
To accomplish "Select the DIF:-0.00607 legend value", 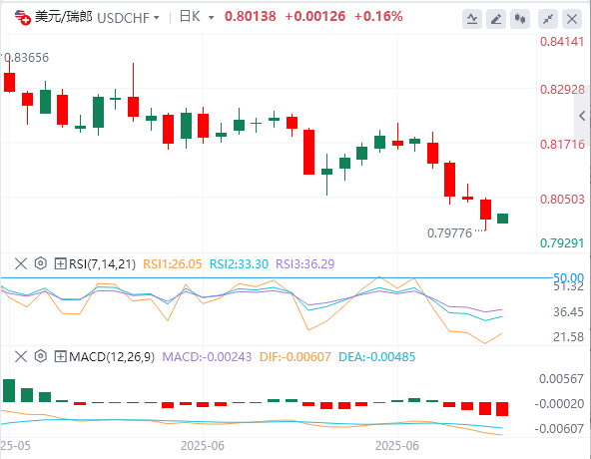I will coord(295,357).
